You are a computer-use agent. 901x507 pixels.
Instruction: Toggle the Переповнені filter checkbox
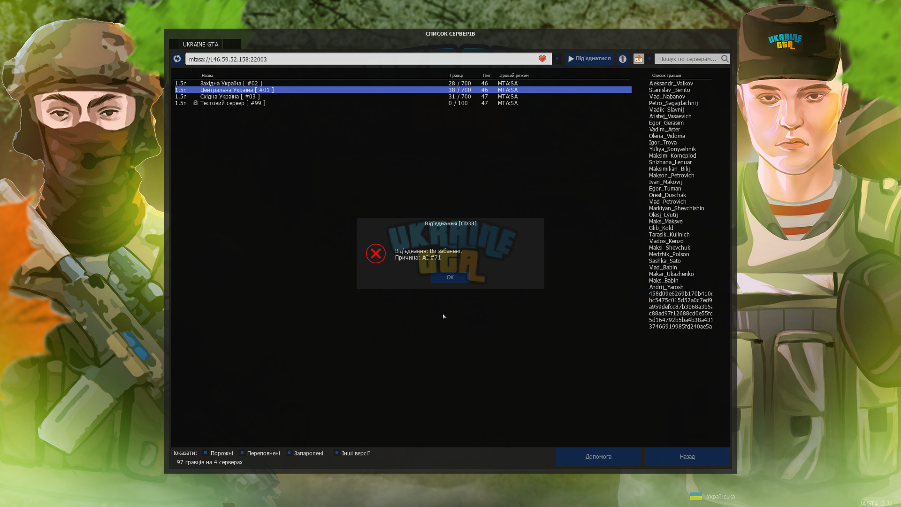242,453
